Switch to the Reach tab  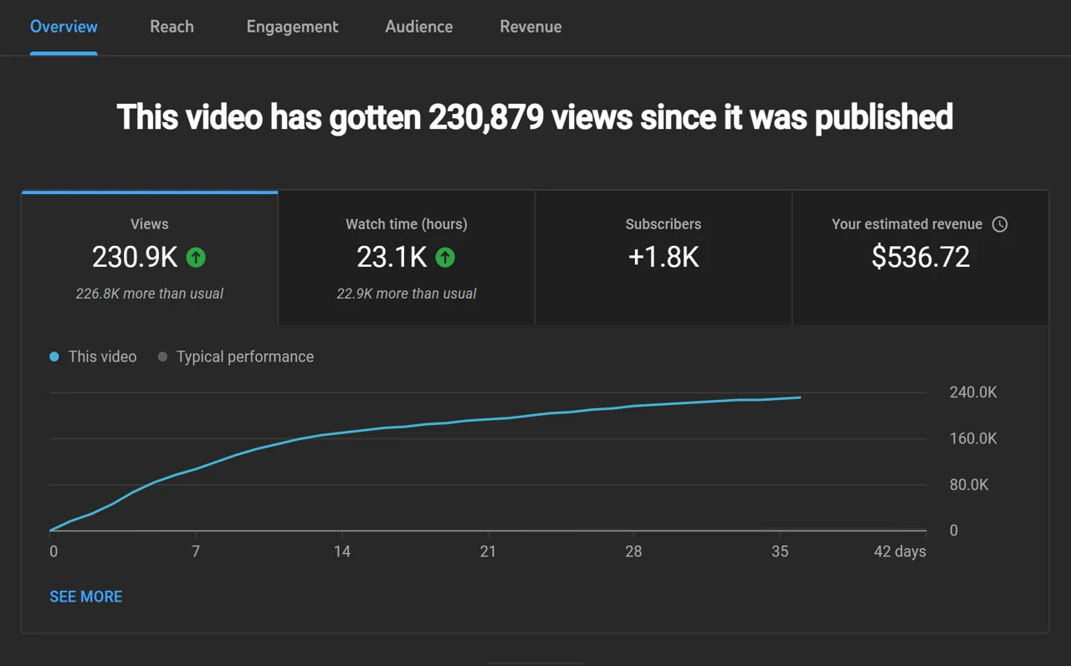coord(172,27)
